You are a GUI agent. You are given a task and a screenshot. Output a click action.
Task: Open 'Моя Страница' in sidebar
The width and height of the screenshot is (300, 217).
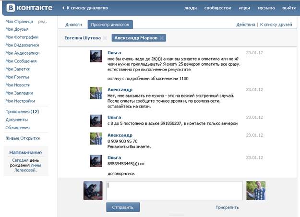[x=19, y=22]
